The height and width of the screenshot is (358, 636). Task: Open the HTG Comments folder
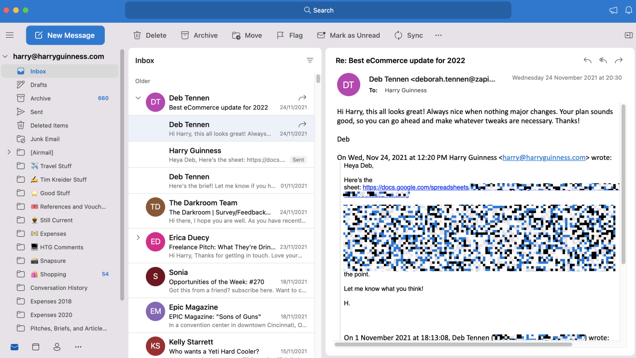pos(60,247)
